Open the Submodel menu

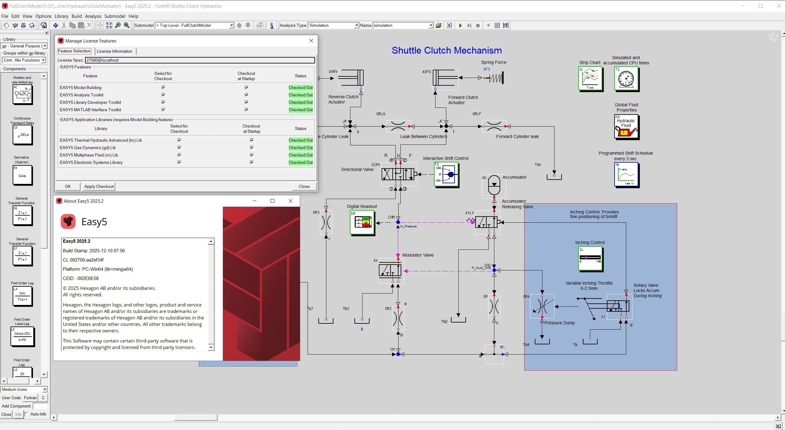(115, 16)
